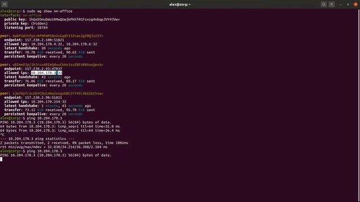Click ping reply line icmp_seq=1
The height and width of the screenshot is (202, 360).
60,126
